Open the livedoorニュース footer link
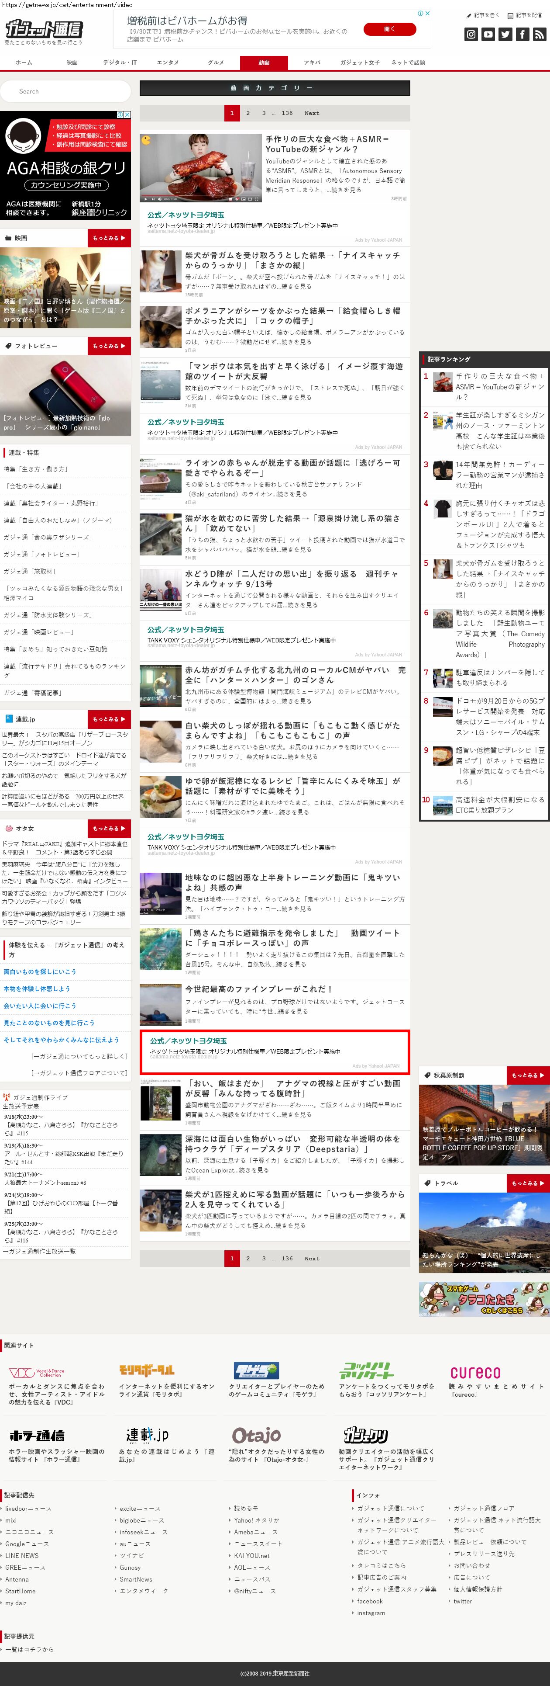Screen dimensions: 550x1686 click(x=28, y=1509)
